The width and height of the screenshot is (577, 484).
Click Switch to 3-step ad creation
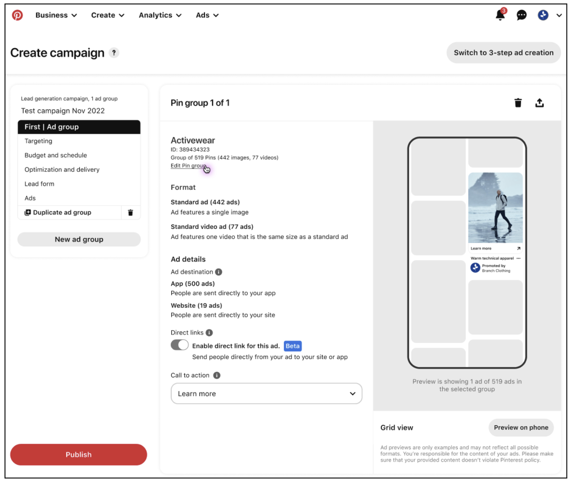click(x=504, y=53)
